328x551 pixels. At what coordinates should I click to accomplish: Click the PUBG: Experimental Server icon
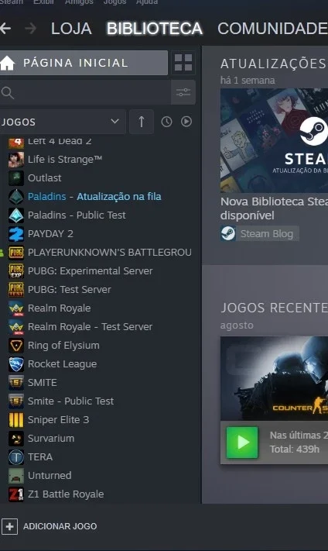click(16, 271)
